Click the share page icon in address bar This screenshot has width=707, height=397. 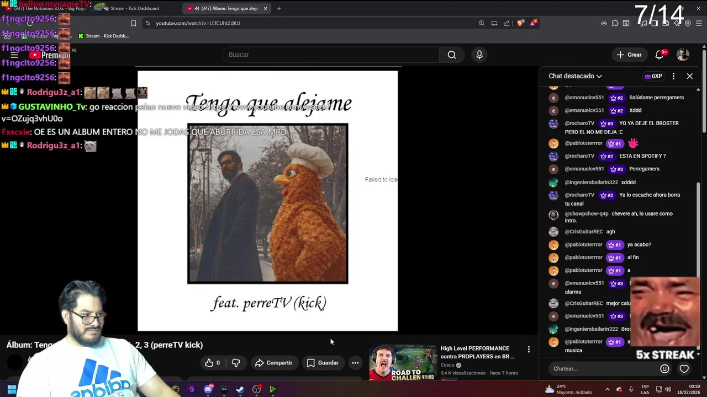[x=506, y=23]
